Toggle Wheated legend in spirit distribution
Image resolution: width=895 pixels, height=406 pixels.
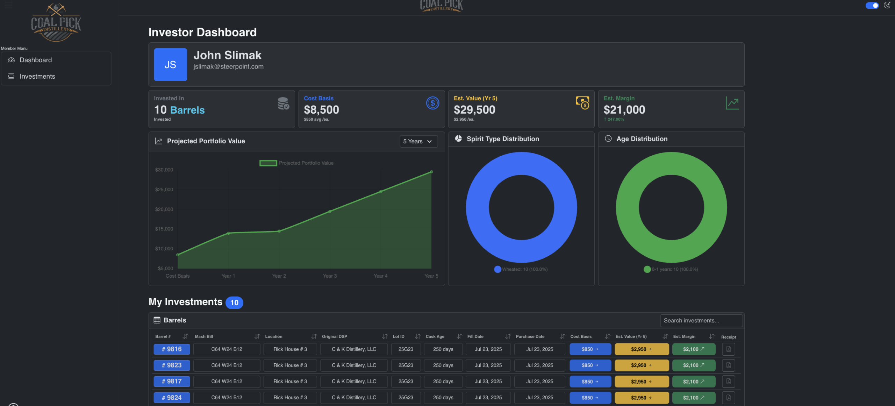pos(497,269)
